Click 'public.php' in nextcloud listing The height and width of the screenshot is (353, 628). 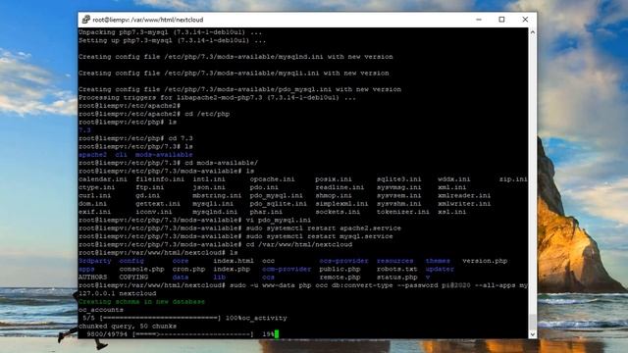pos(340,269)
